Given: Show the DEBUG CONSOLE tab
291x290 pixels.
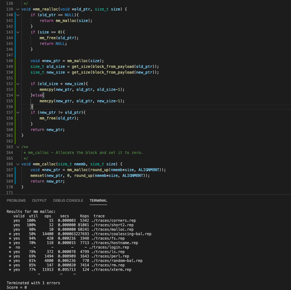Looking at the screenshot, I should tap(68, 200).
